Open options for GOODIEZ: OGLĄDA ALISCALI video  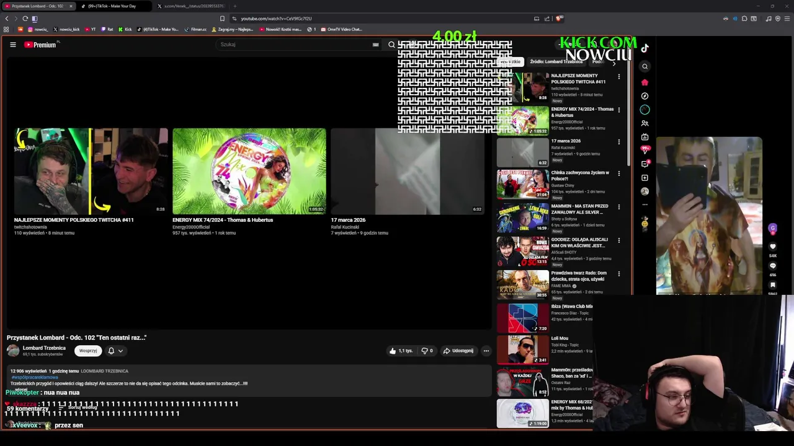coord(618,240)
